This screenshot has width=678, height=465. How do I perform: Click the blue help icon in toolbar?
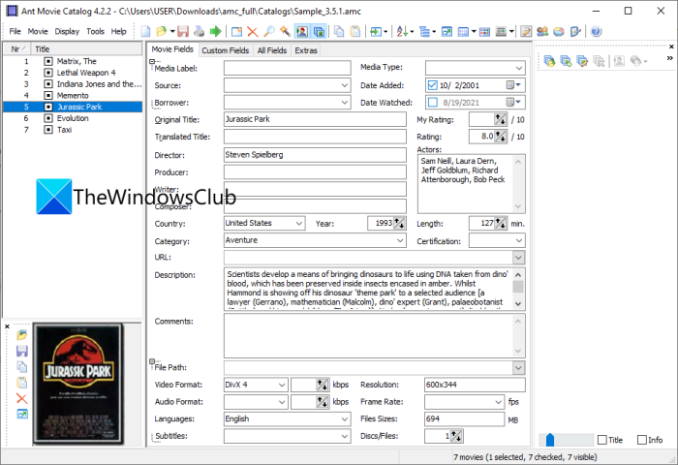point(596,32)
